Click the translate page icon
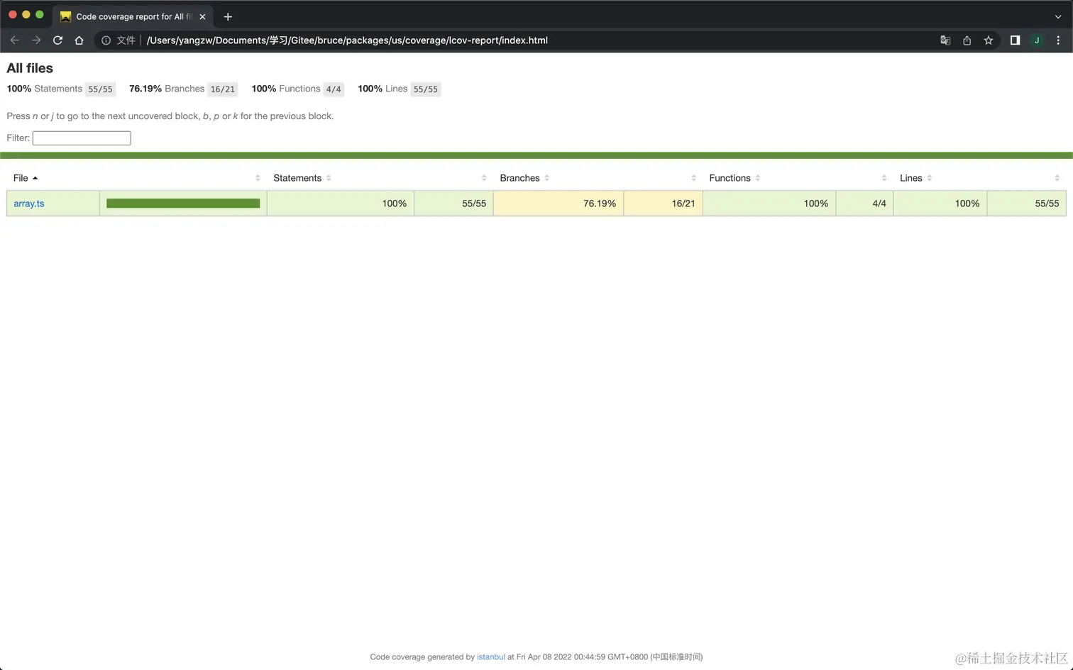1073x670 pixels. click(x=945, y=40)
